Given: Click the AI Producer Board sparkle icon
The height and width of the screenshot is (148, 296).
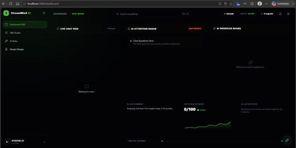Looking at the screenshot, I should click(x=214, y=29).
